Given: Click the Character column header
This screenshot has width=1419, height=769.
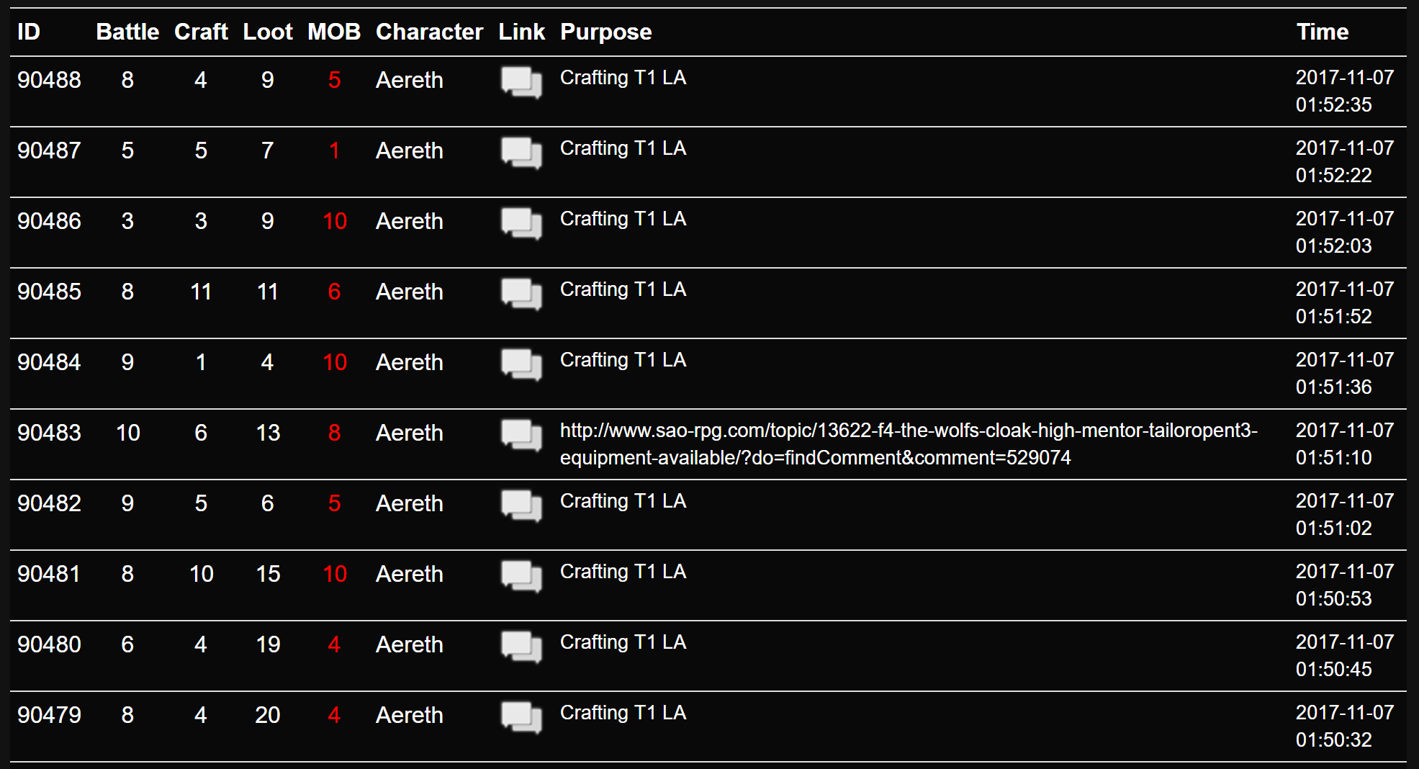Looking at the screenshot, I should (429, 32).
